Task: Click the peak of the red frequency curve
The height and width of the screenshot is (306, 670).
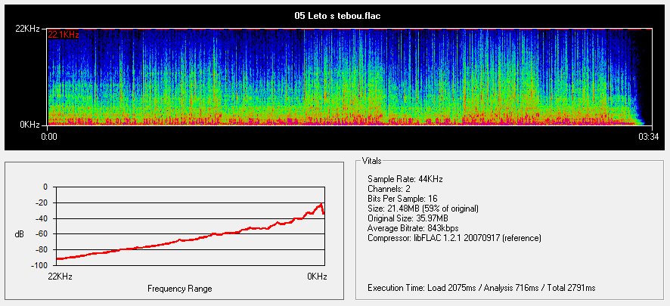Action: [321, 204]
